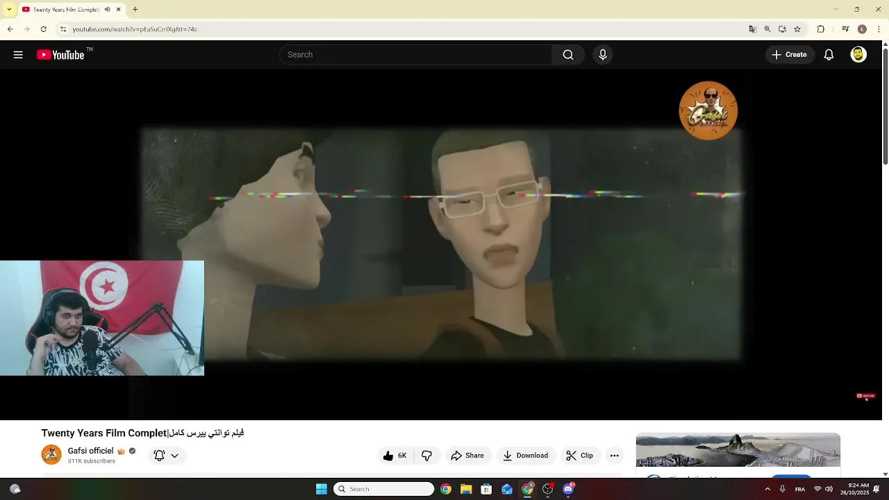The width and height of the screenshot is (889, 500).
Task: Open media controls icon in Chrome toolbar
Action: 845,29
